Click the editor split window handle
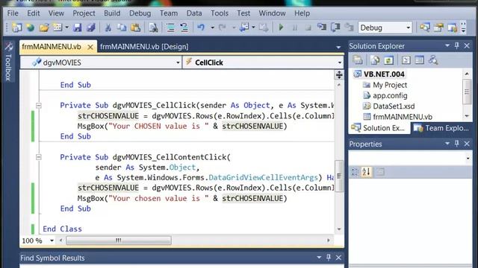 339,74
